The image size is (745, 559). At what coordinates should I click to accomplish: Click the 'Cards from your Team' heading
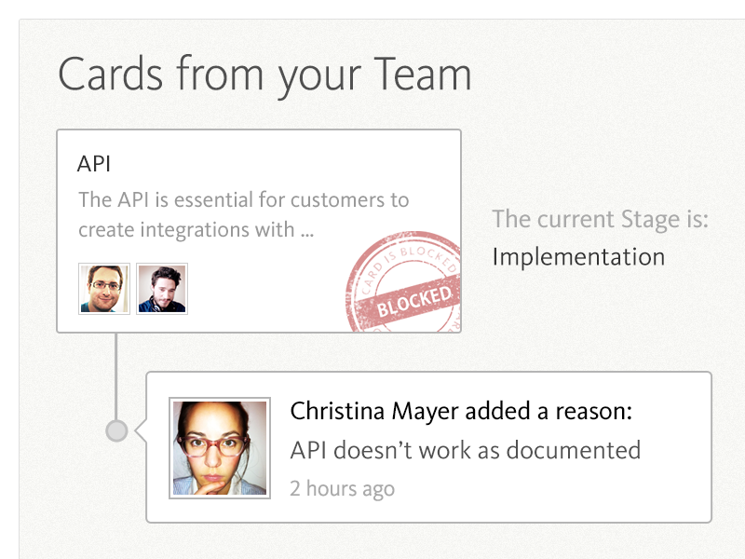coord(264,75)
